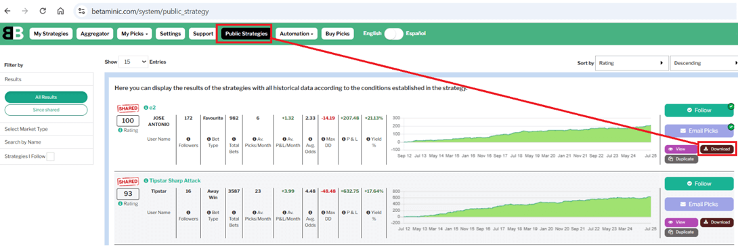Screen dimensions: 738x250
Task: Click Max DD info icon in e2 row
Action: coord(324,139)
